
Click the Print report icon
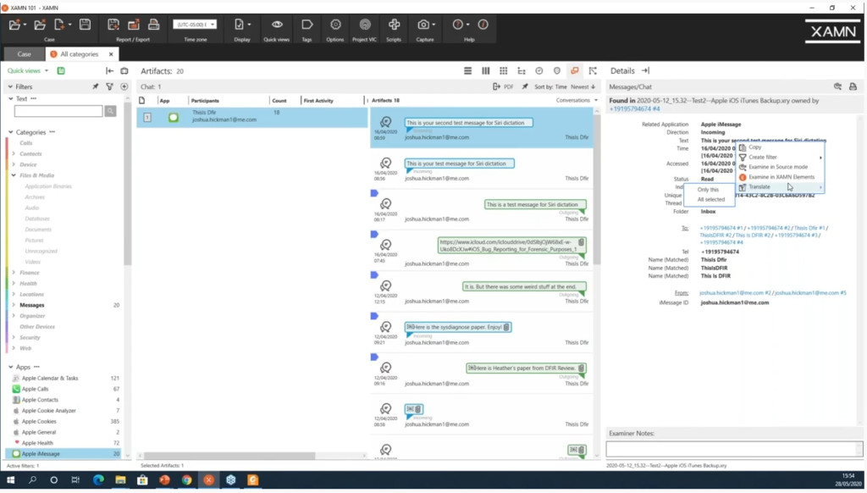pos(154,25)
